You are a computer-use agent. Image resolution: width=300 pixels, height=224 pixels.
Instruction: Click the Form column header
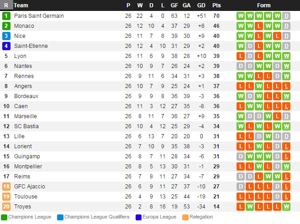click(x=263, y=5)
